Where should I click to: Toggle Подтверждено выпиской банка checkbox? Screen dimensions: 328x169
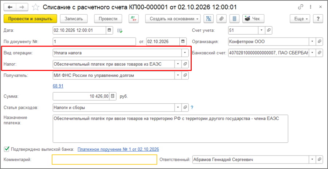coord(7,149)
